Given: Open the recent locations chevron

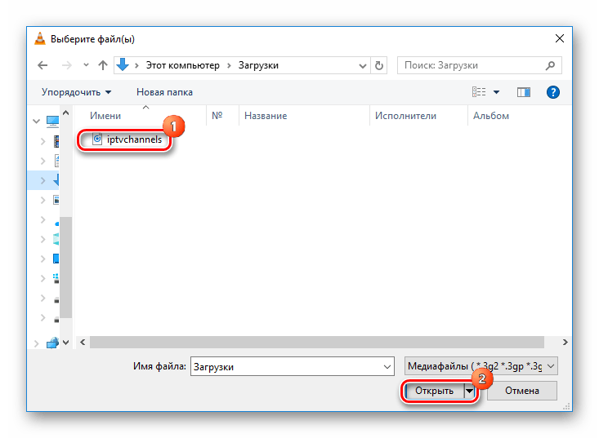Looking at the screenshot, I should click(86, 64).
